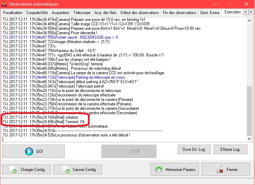Open the Coupole/Abri tab
This screenshot has width=255, height=185.
pos(37,13)
